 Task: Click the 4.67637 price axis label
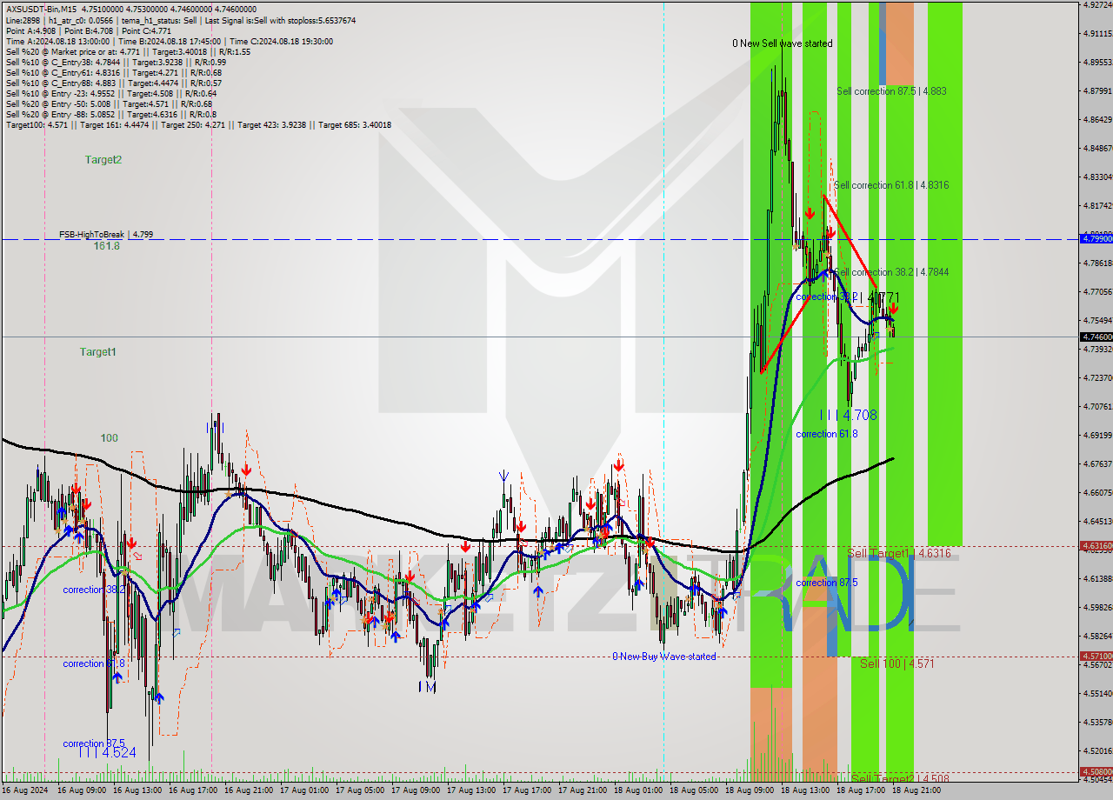[1098, 464]
